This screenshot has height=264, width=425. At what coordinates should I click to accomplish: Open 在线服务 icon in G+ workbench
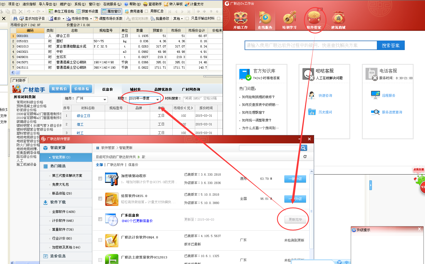[265, 20]
